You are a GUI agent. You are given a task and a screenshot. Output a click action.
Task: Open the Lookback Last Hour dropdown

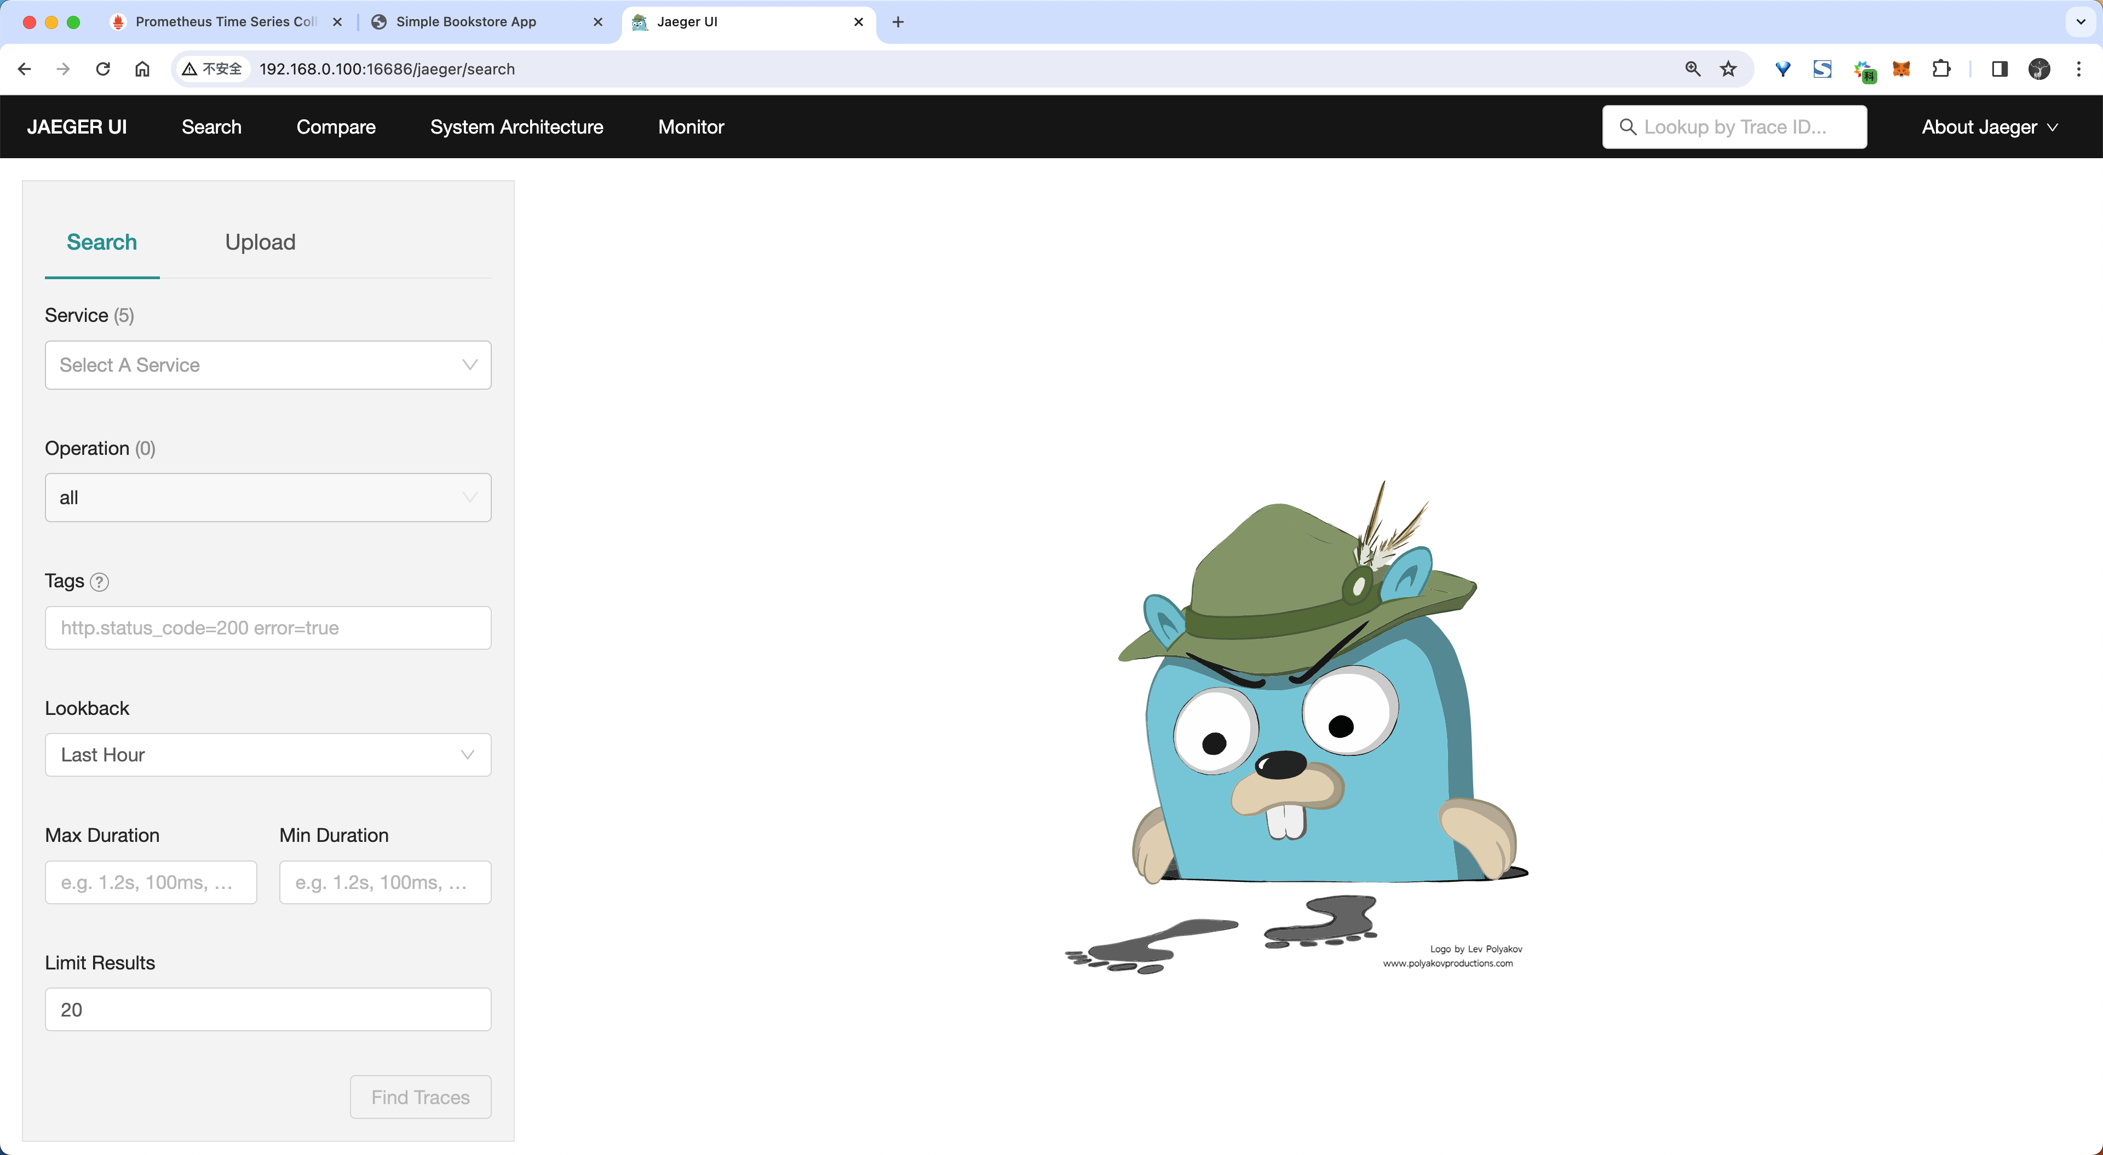coord(268,755)
